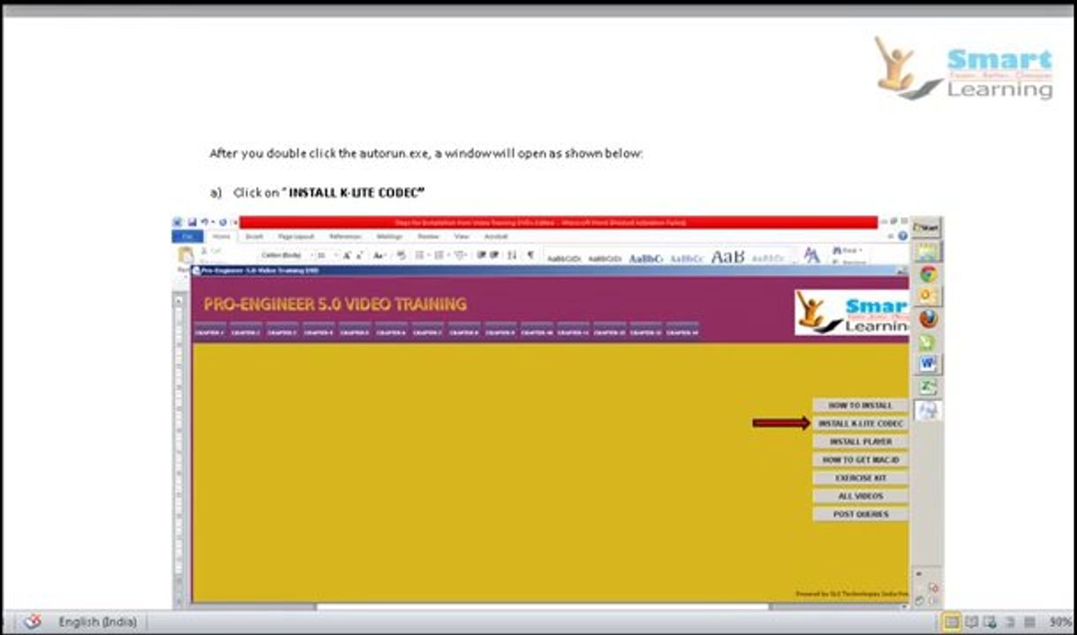The height and width of the screenshot is (635, 1077).
Task: Click the Save icon in Quick Access Toolbar
Action: point(192,223)
